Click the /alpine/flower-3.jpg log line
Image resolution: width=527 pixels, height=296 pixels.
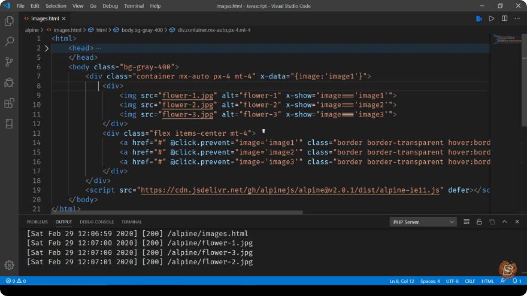(140, 252)
